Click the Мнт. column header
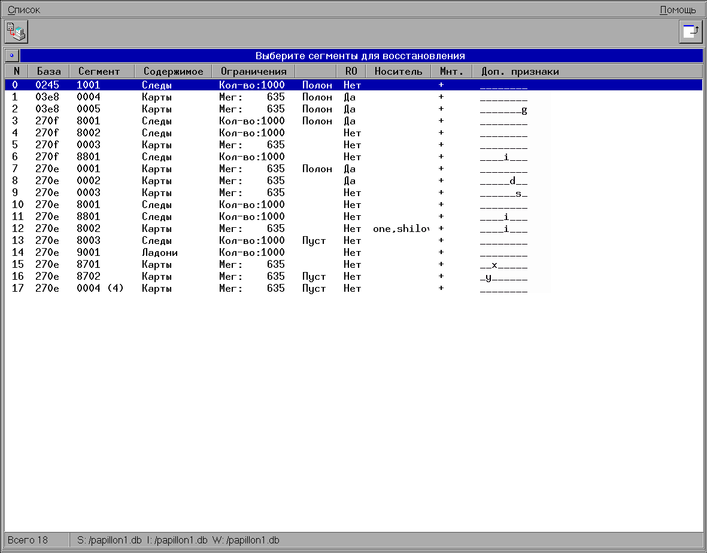The width and height of the screenshot is (707, 553). point(452,71)
